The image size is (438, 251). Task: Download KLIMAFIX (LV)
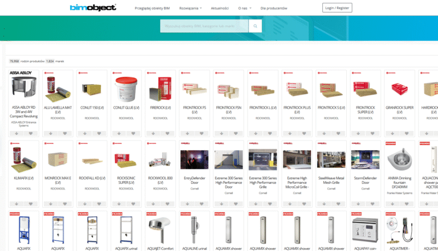click(x=17, y=204)
